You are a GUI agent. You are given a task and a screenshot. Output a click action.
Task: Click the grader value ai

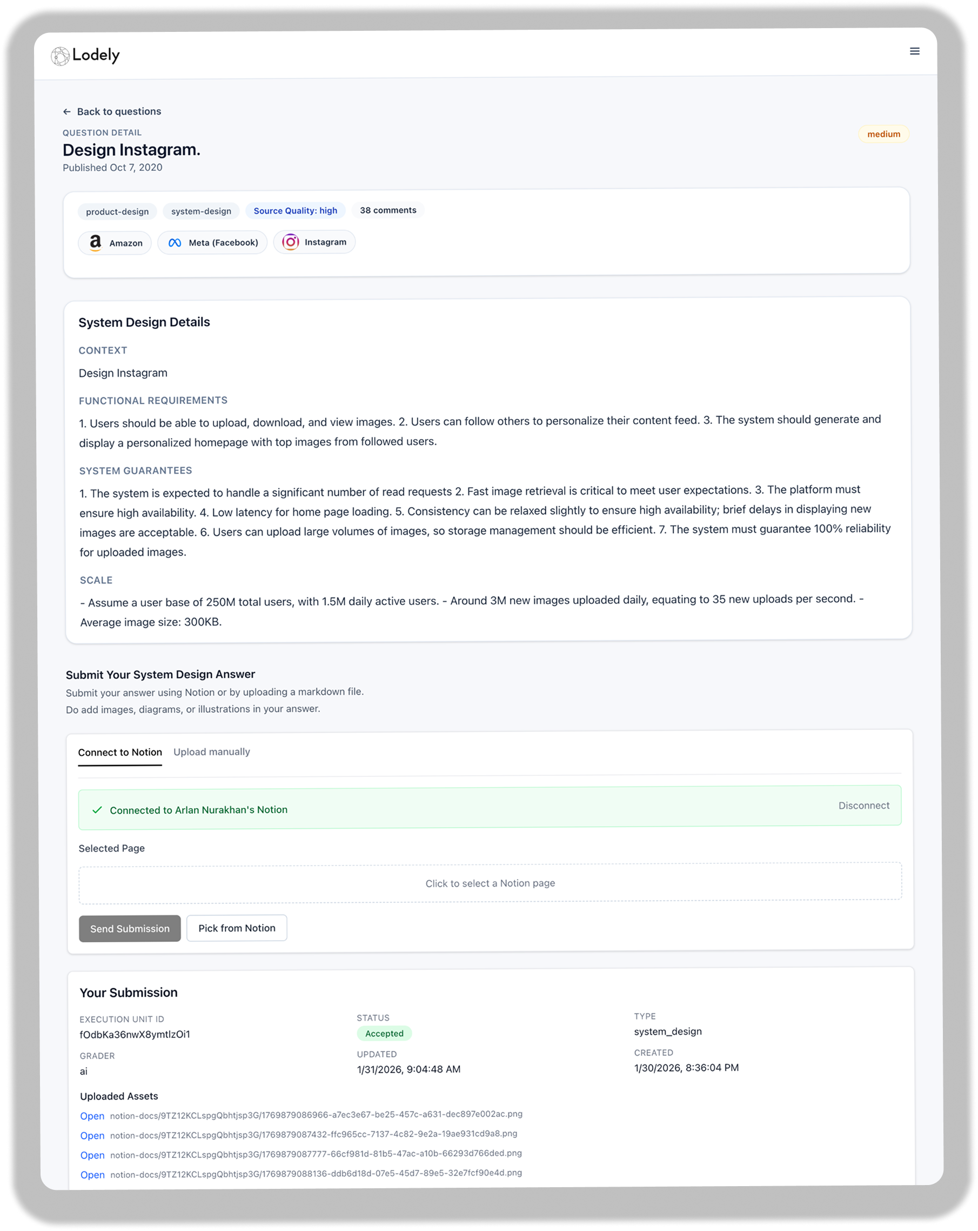[83, 1072]
